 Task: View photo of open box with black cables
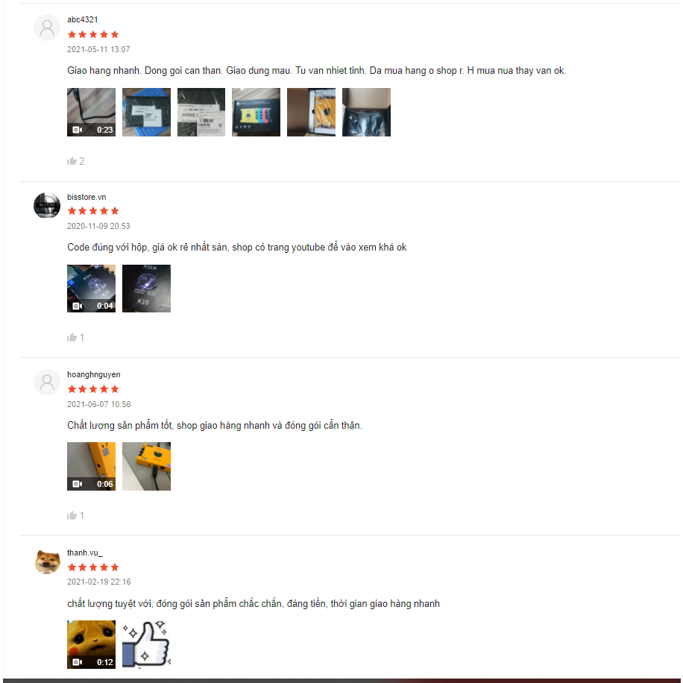[x=366, y=113]
